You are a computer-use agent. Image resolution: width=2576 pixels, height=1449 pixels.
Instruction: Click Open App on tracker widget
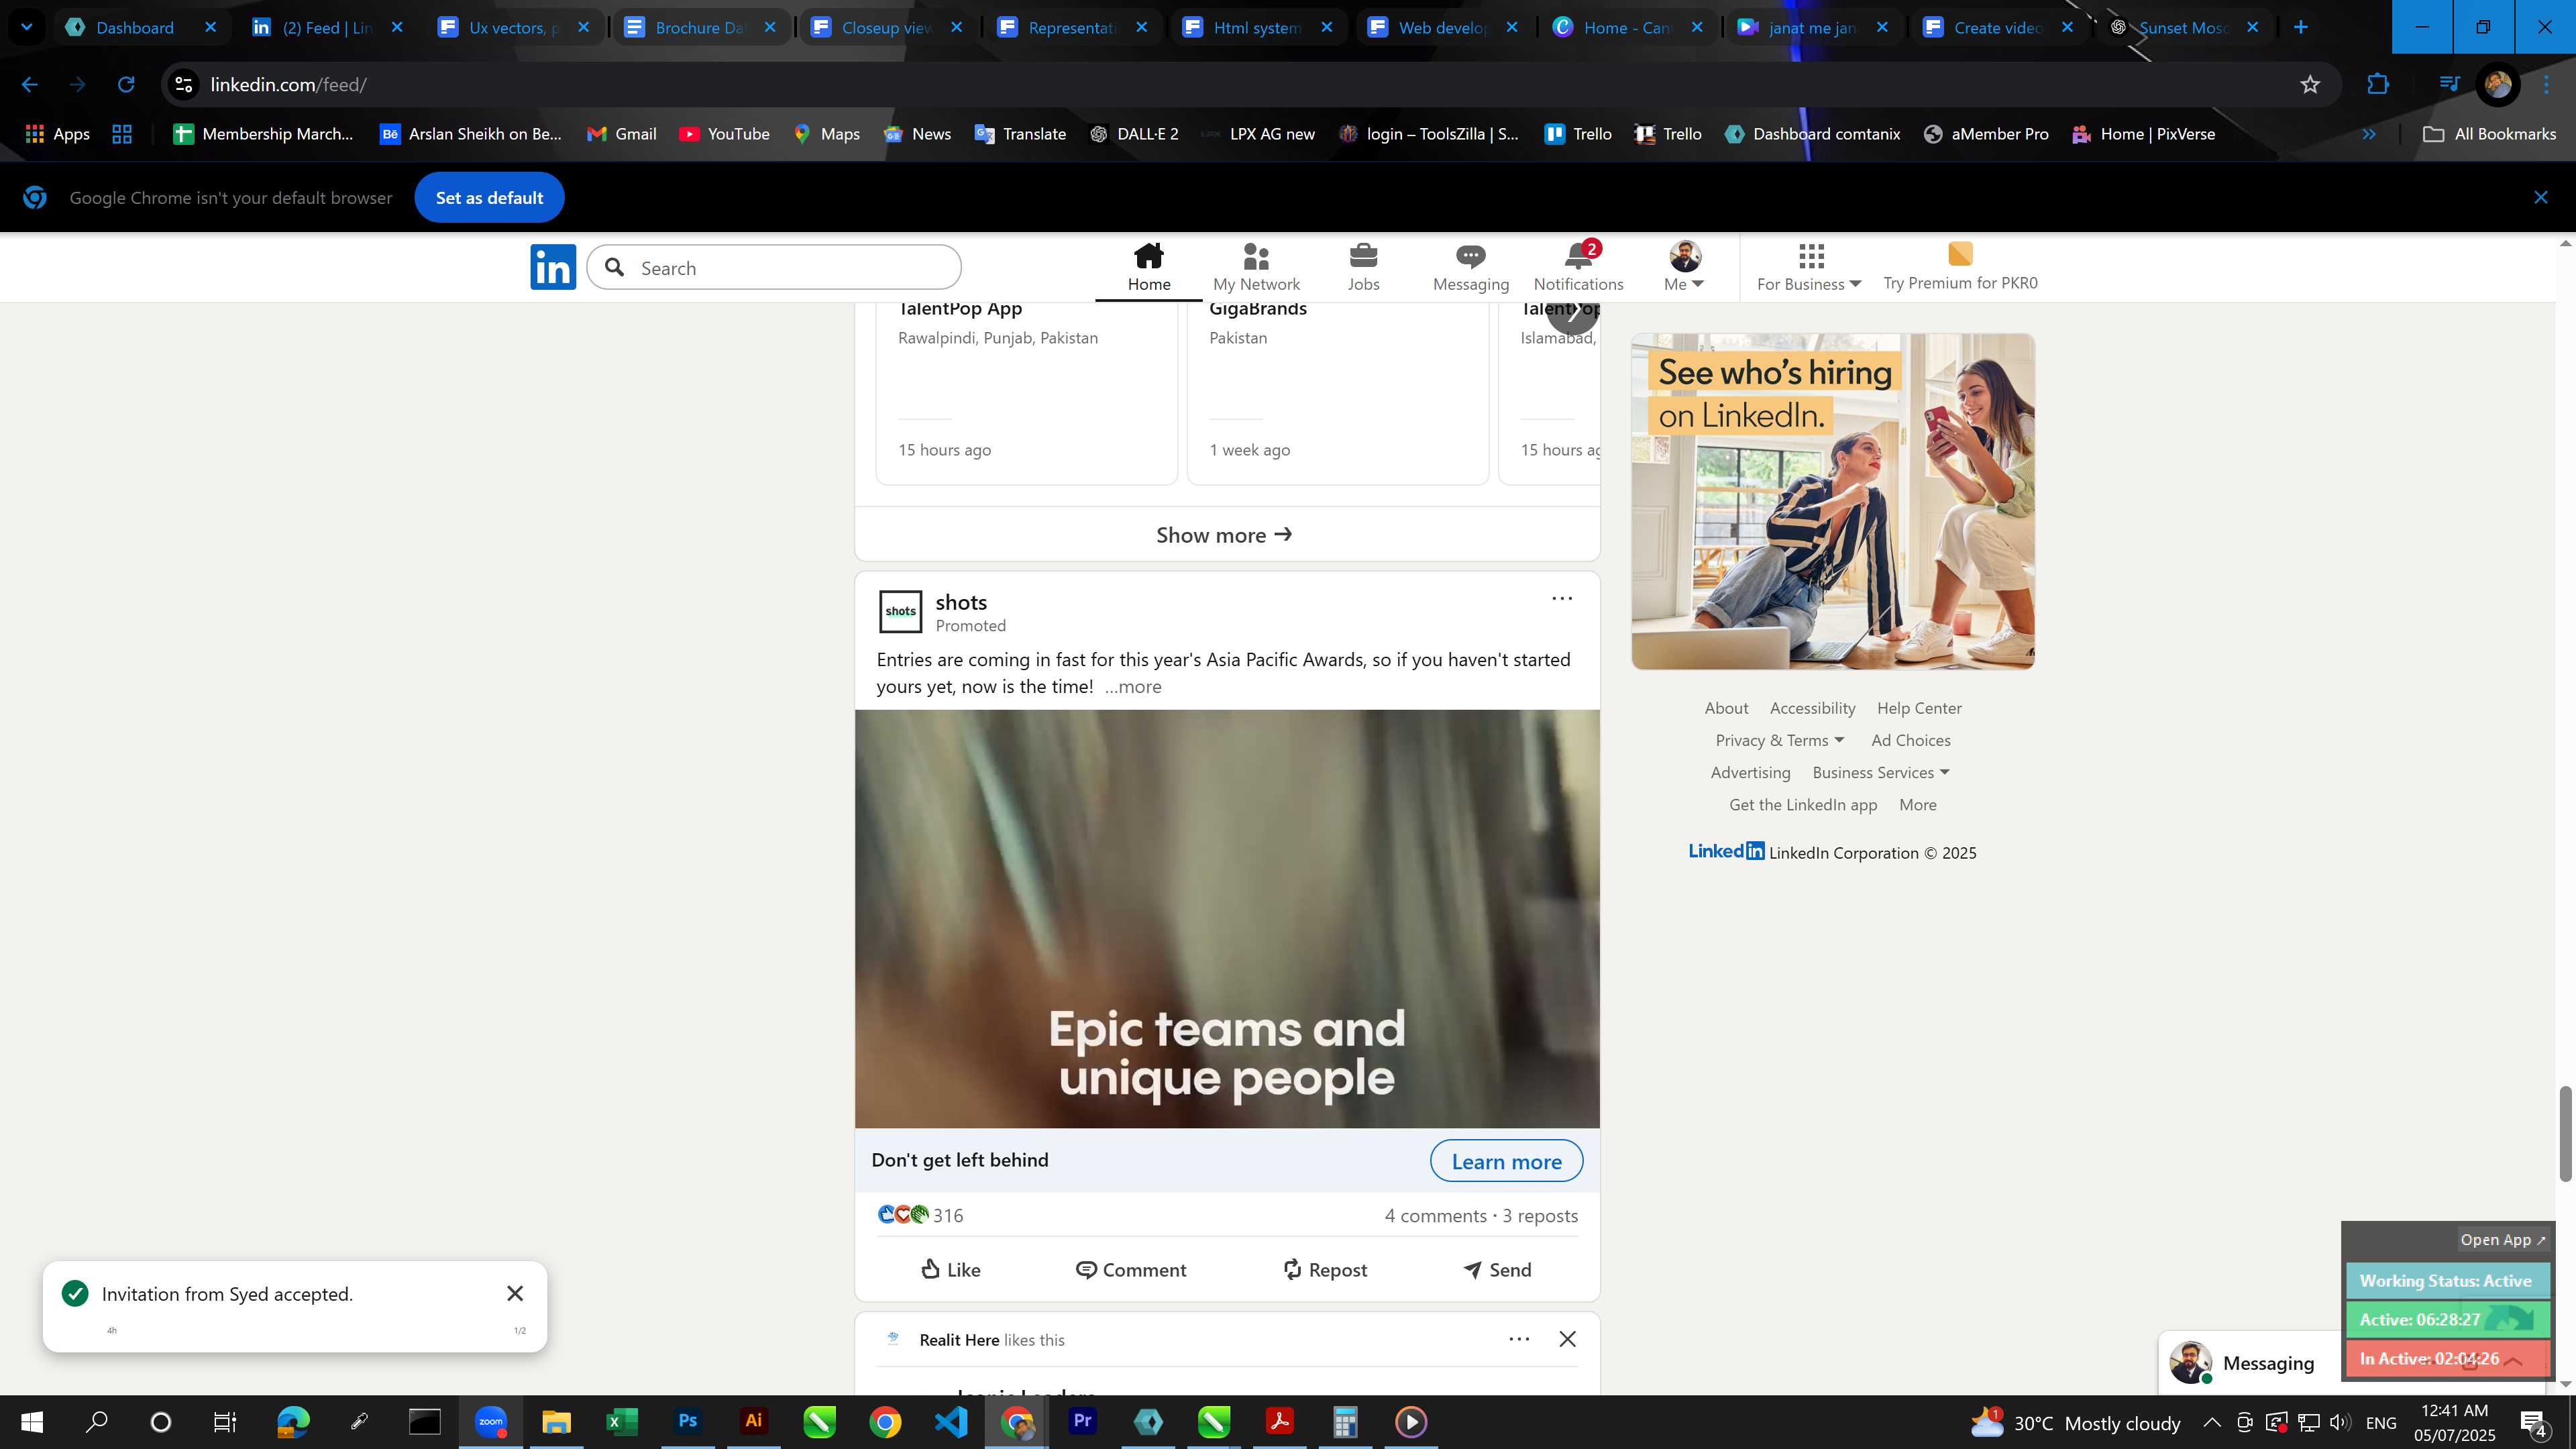(x=2502, y=1240)
